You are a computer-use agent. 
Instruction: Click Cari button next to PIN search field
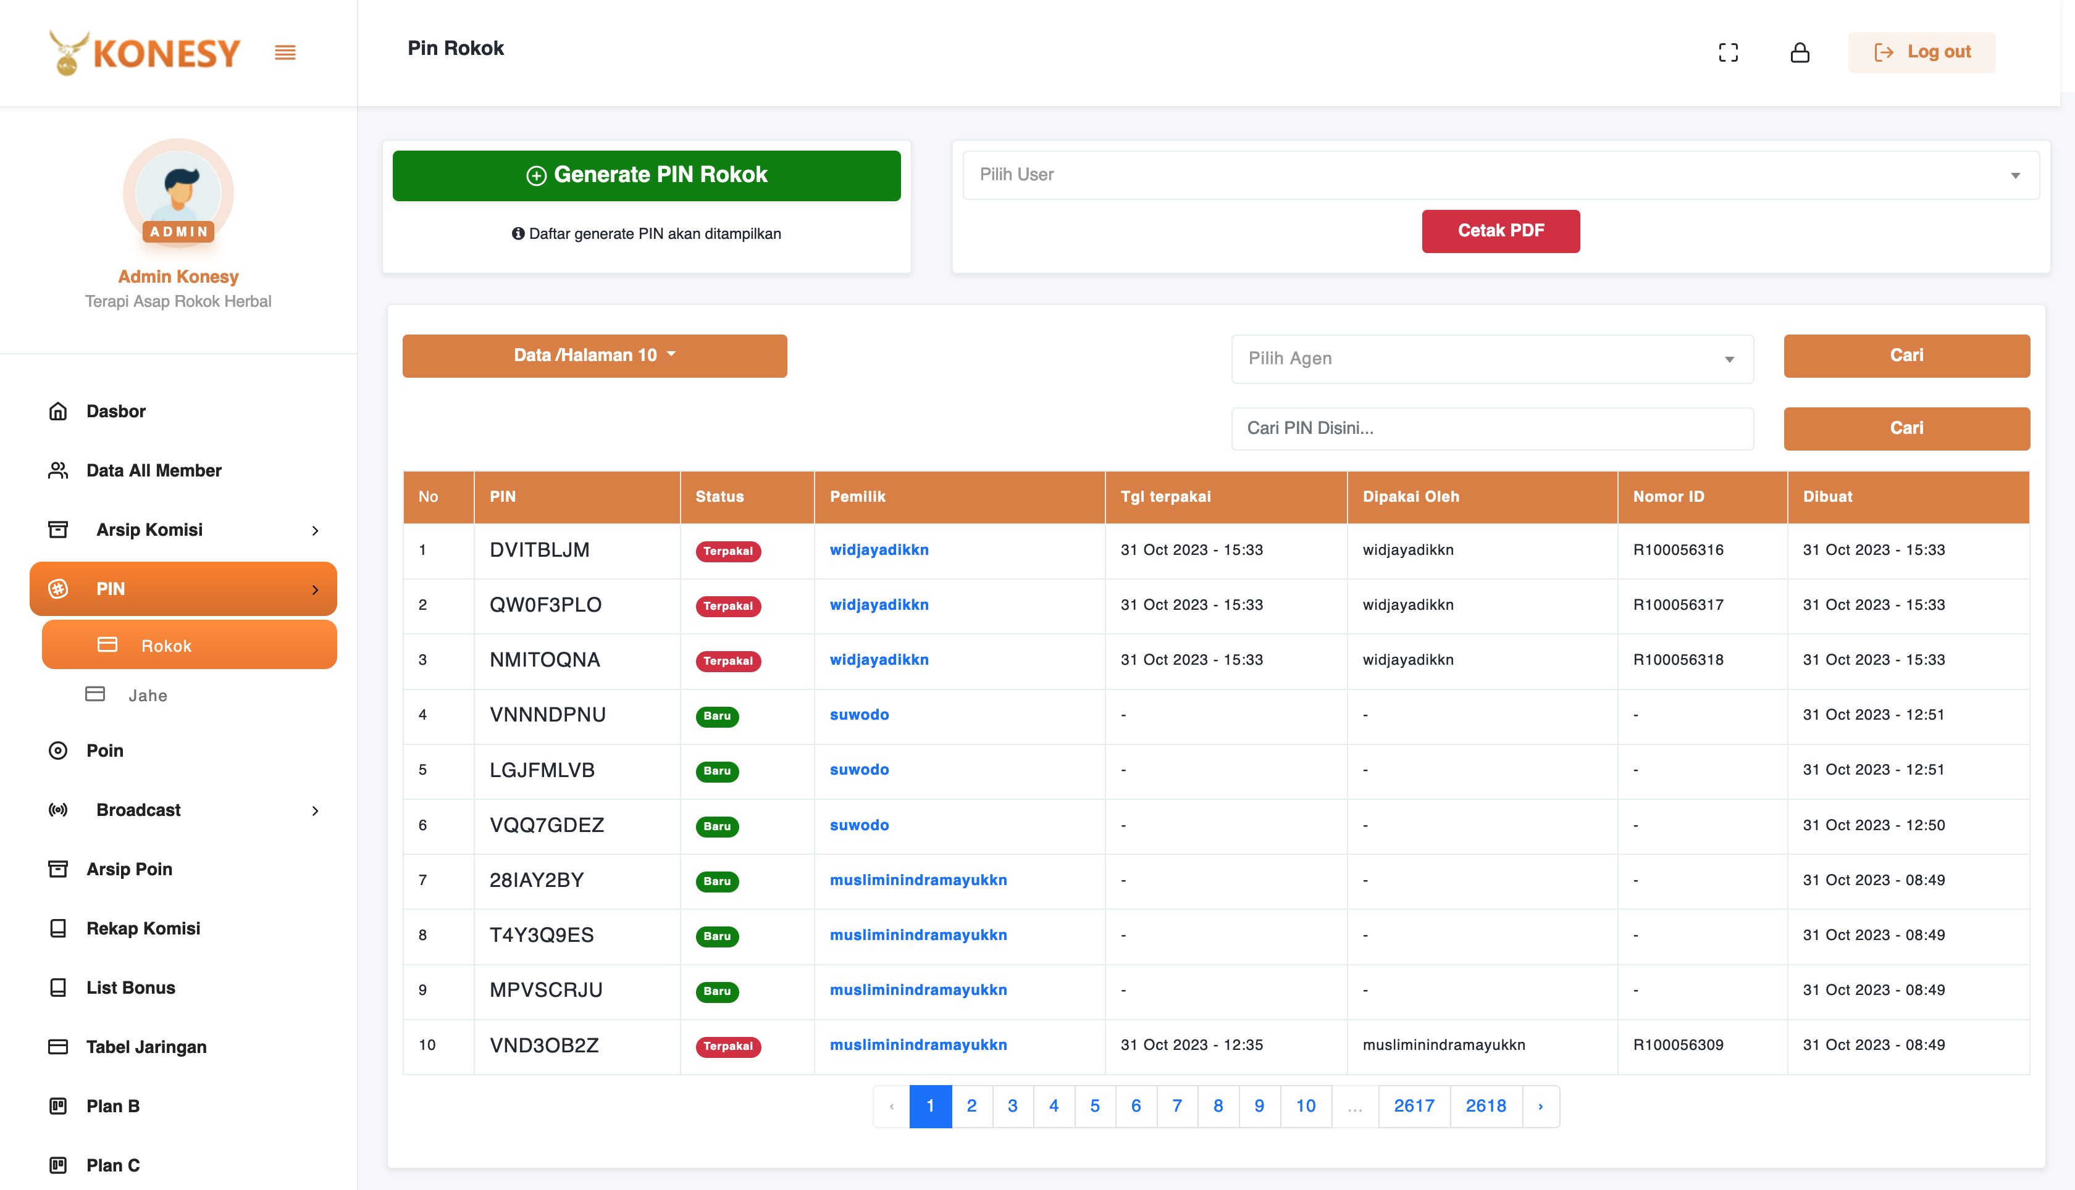pyautogui.click(x=1906, y=428)
